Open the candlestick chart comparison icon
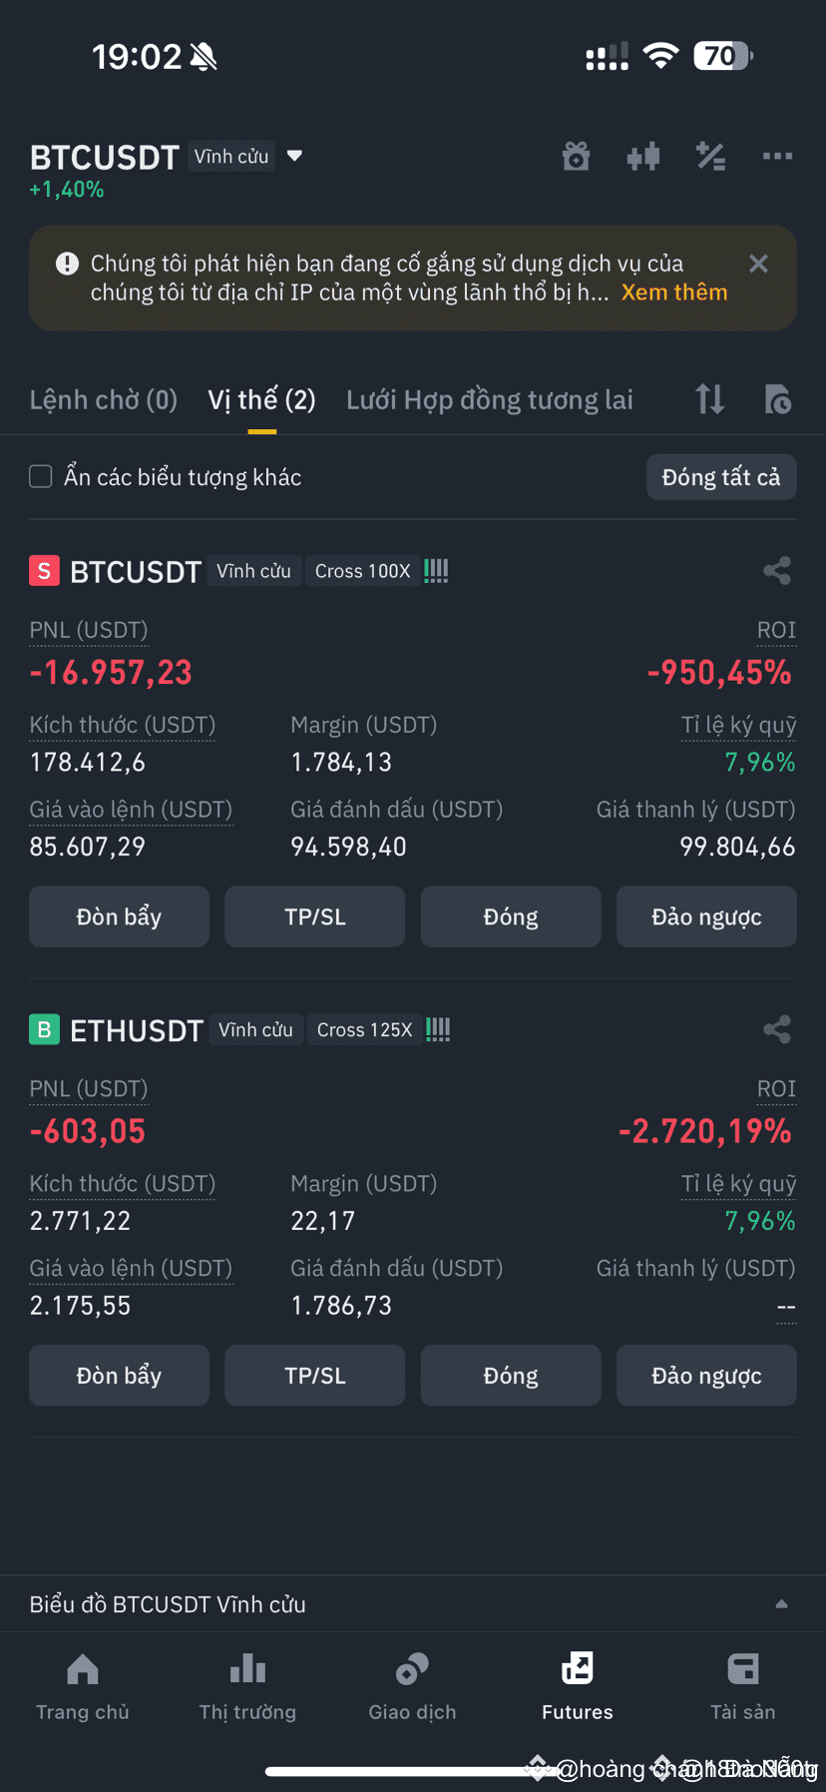This screenshot has height=1792, width=826. pos(642,156)
